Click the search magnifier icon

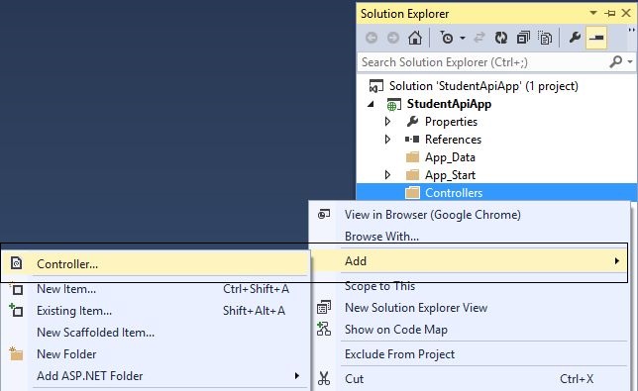point(616,61)
